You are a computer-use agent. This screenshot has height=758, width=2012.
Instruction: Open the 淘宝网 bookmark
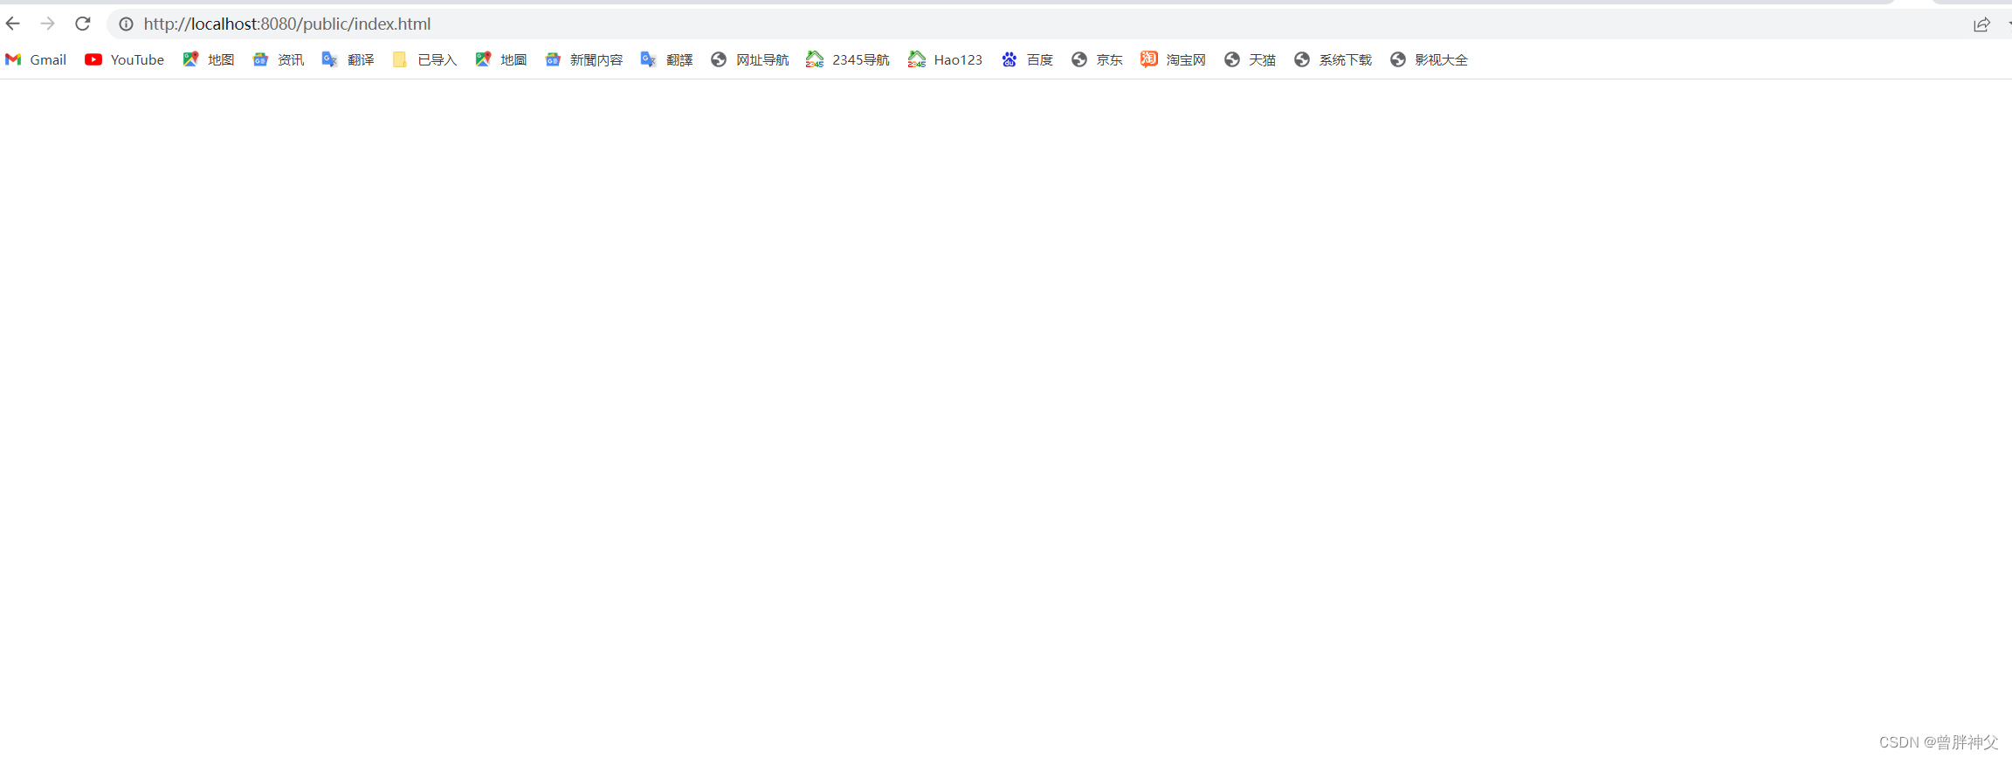tap(1173, 59)
